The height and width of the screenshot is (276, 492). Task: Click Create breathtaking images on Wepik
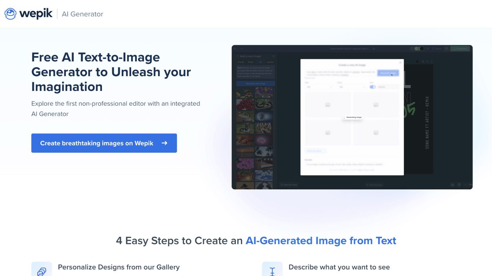104,143
